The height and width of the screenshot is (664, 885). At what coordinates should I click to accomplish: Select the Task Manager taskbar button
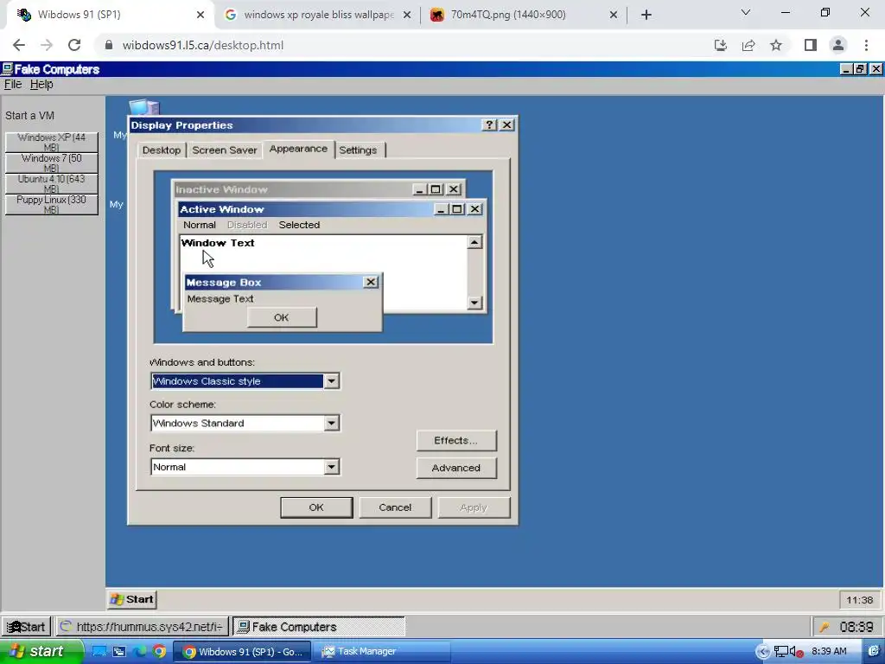click(x=382, y=652)
